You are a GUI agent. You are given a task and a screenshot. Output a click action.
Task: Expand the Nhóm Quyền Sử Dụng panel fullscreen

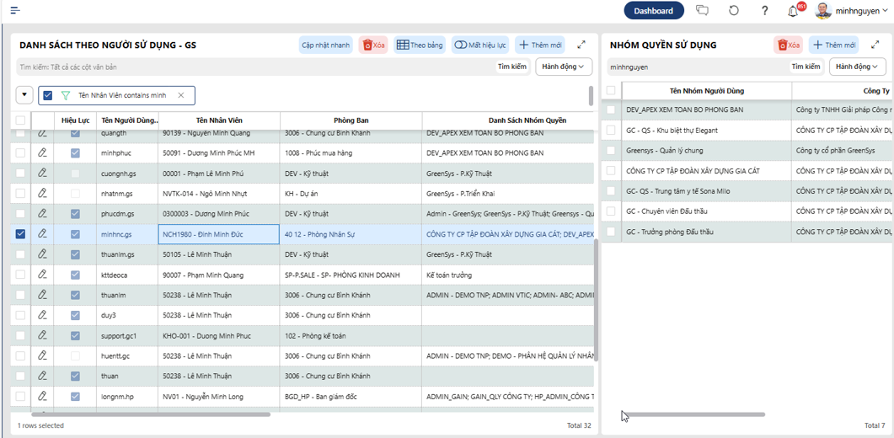pos(875,45)
